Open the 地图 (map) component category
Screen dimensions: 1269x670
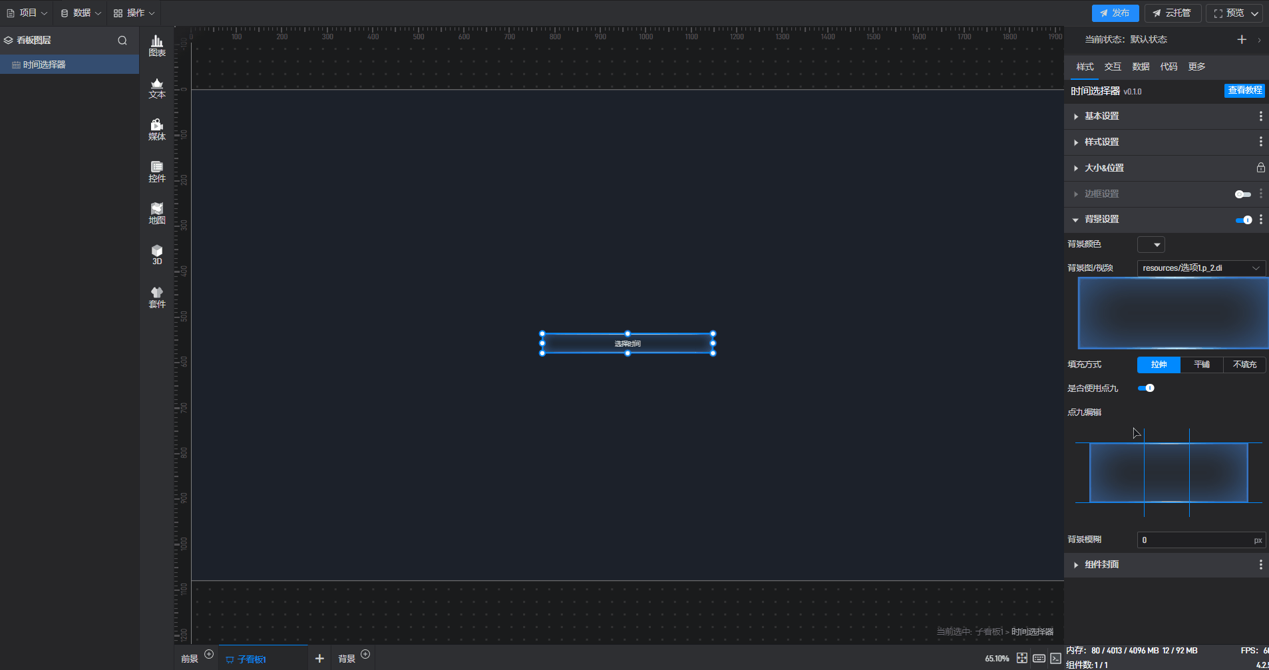(157, 214)
